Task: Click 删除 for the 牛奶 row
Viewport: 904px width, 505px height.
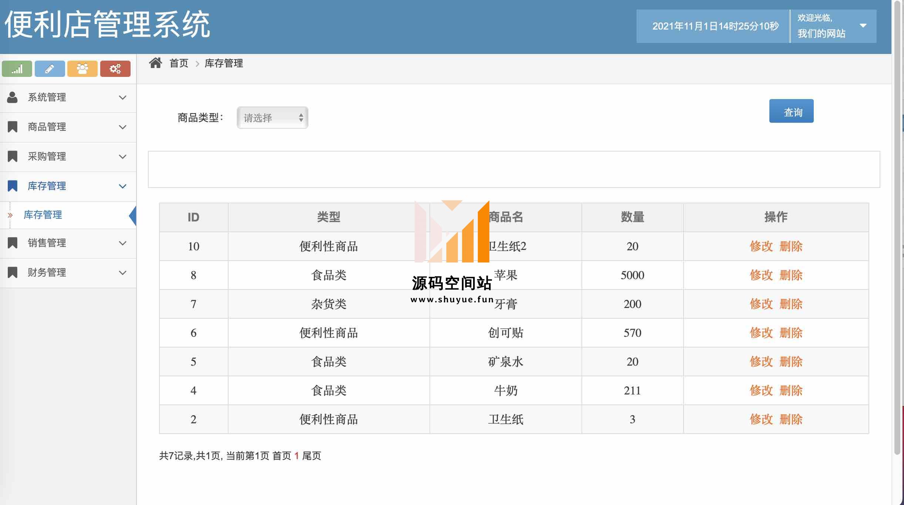Action: pyautogui.click(x=791, y=390)
